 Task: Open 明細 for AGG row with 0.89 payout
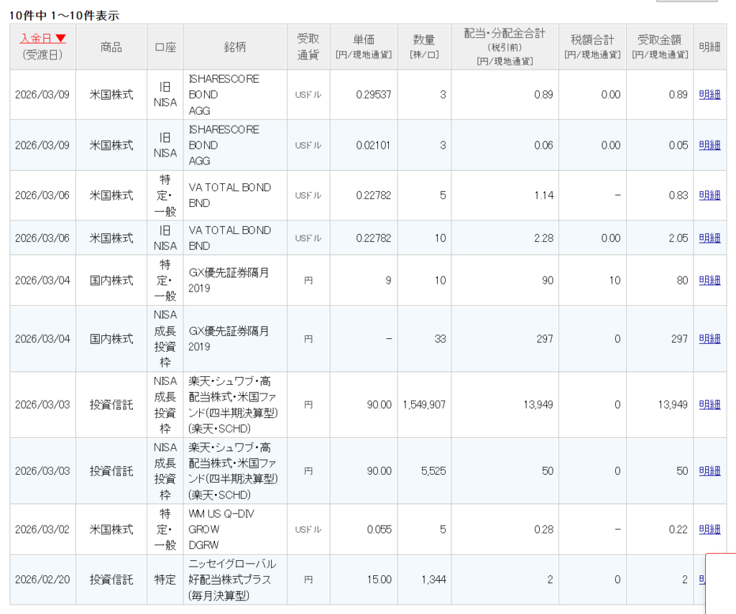(709, 95)
